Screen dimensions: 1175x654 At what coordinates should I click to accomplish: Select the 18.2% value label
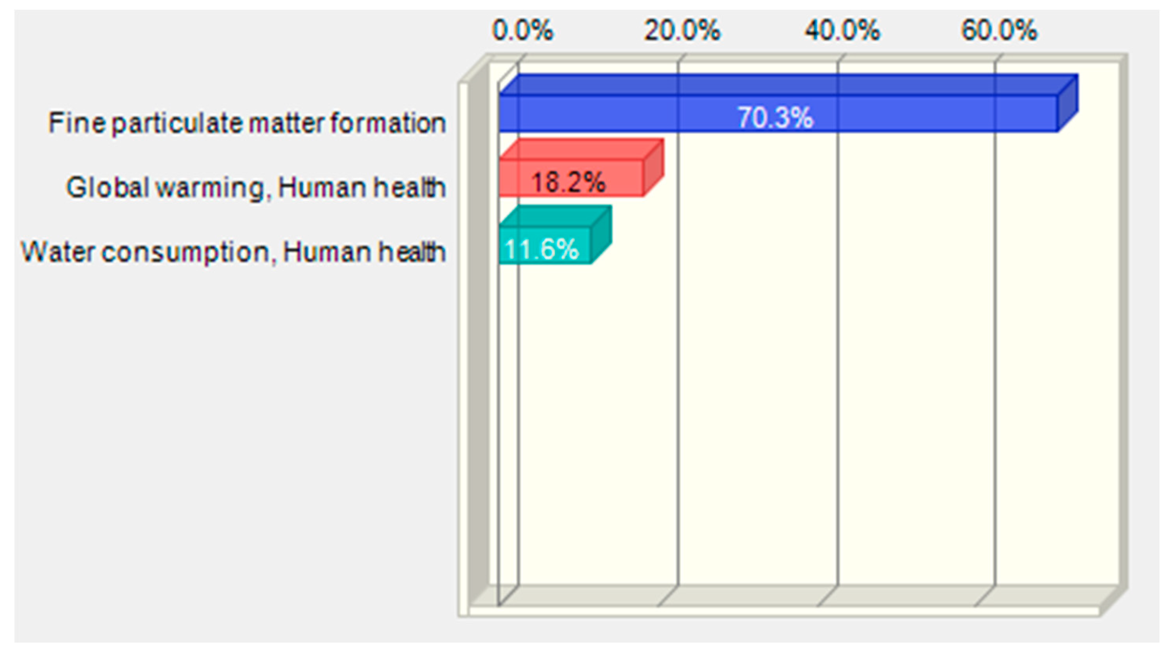568,182
